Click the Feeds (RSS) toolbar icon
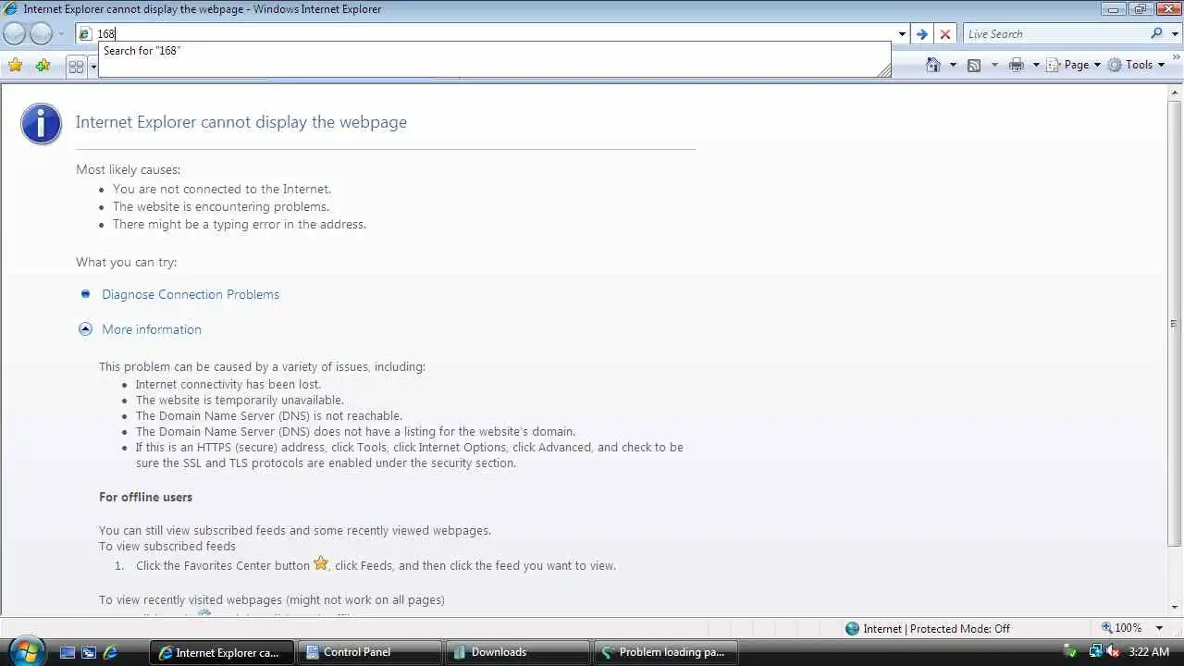Screen dimensions: 1184x666 click(x=974, y=65)
